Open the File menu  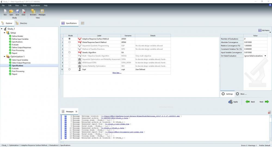[x=3, y=5]
